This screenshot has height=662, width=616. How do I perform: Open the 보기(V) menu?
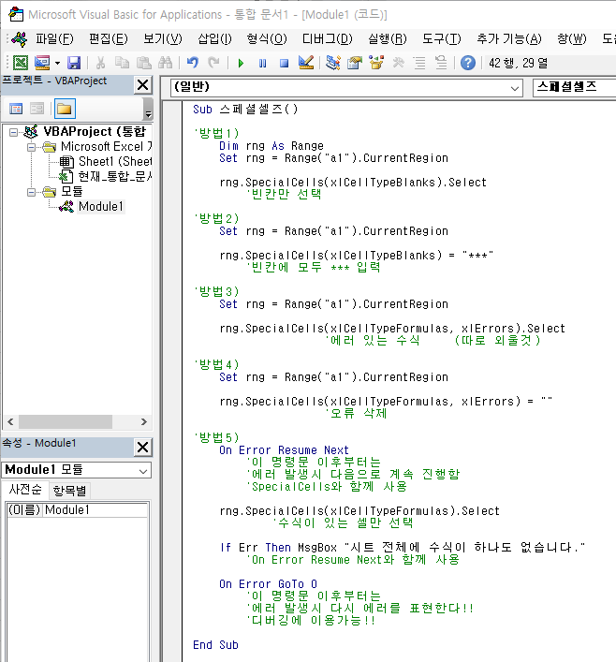(x=163, y=38)
